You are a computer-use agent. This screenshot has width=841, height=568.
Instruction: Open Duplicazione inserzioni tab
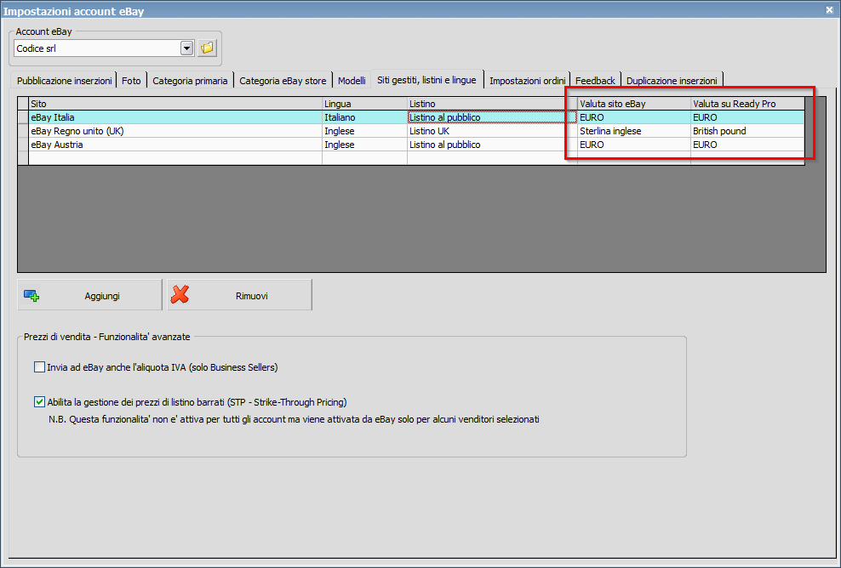(672, 81)
